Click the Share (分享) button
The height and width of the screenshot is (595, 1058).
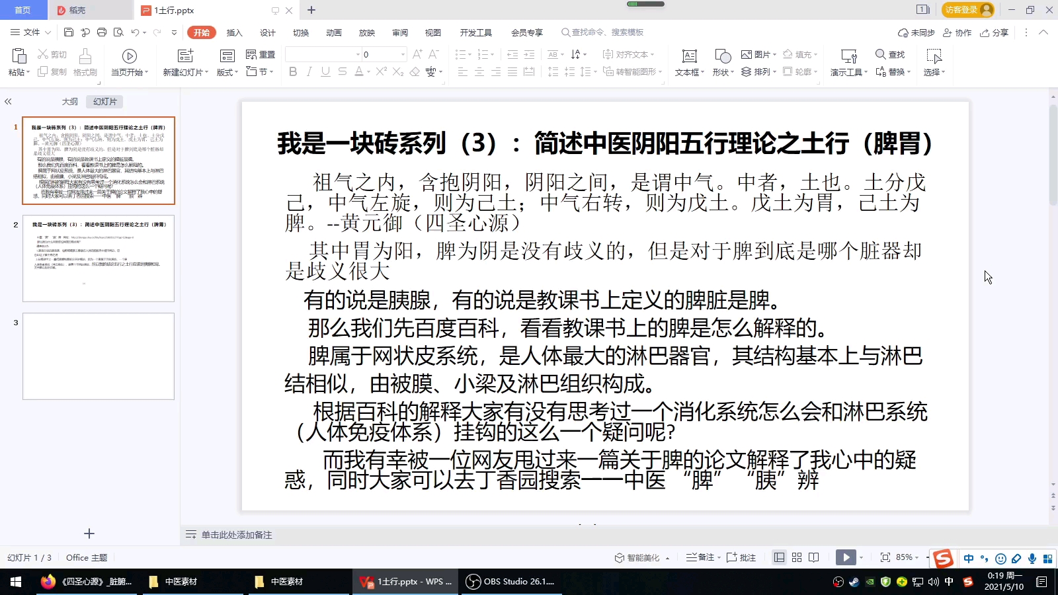click(995, 32)
